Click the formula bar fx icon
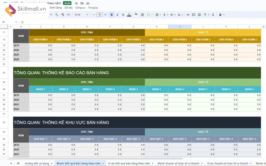266x166 pixels. 22,22
